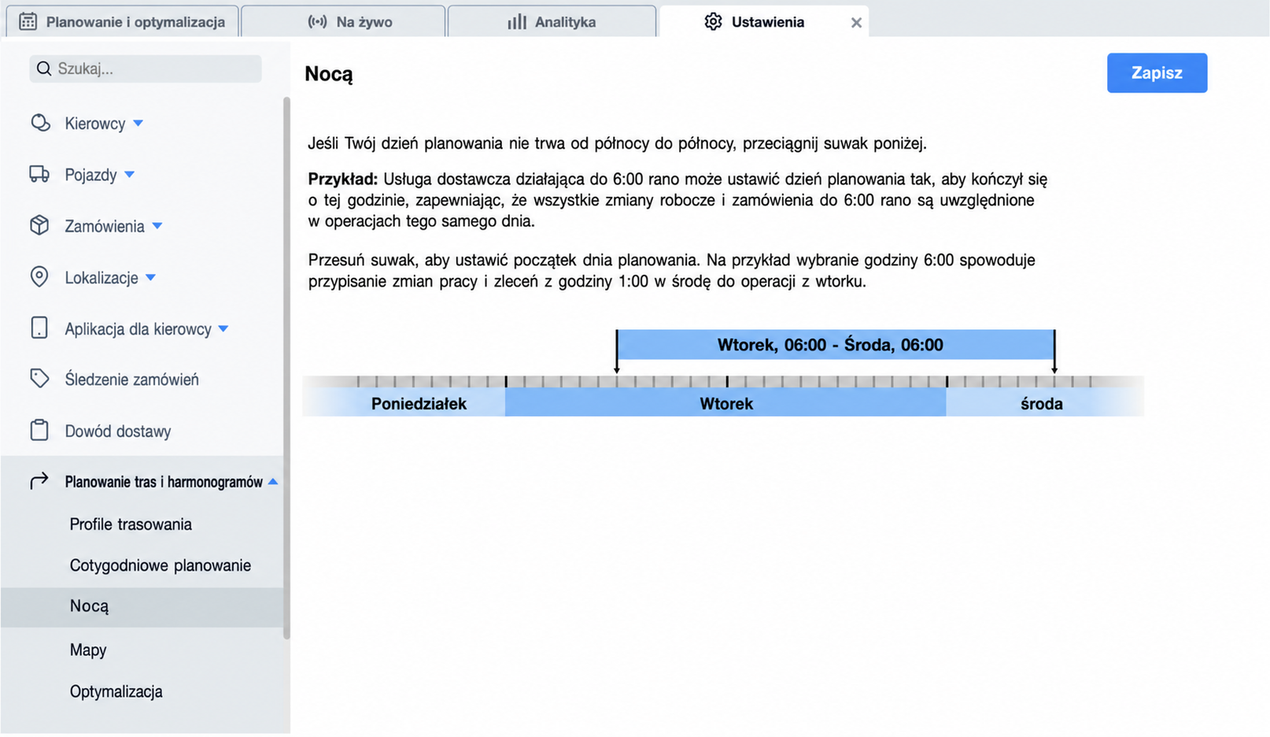The image size is (1270, 737).
Task: Click the calendar icon in Planowanie tab
Action: point(28,21)
